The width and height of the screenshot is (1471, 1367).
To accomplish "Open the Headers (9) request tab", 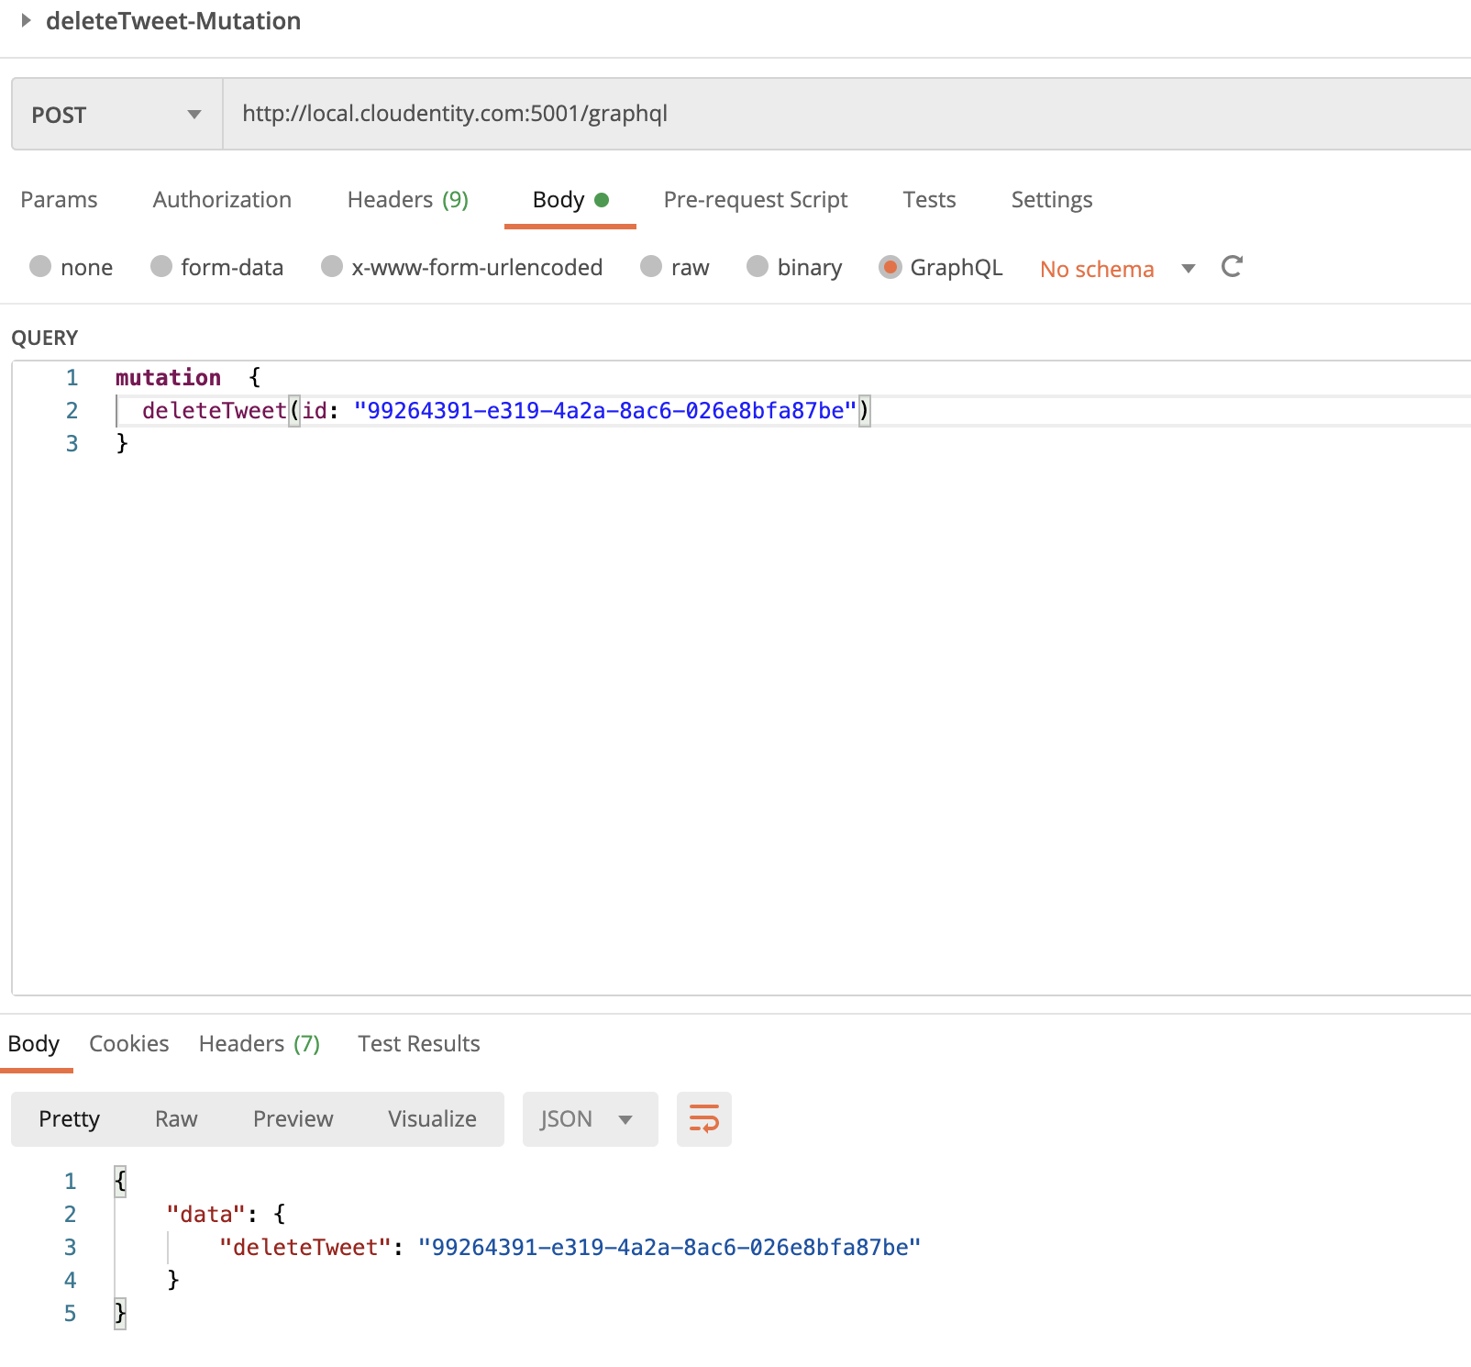I will [x=408, y=199].
